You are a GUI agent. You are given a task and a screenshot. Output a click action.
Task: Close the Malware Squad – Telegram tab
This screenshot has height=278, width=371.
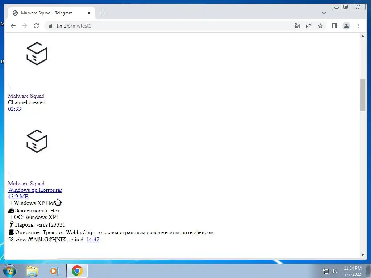[x=89, y=13]
